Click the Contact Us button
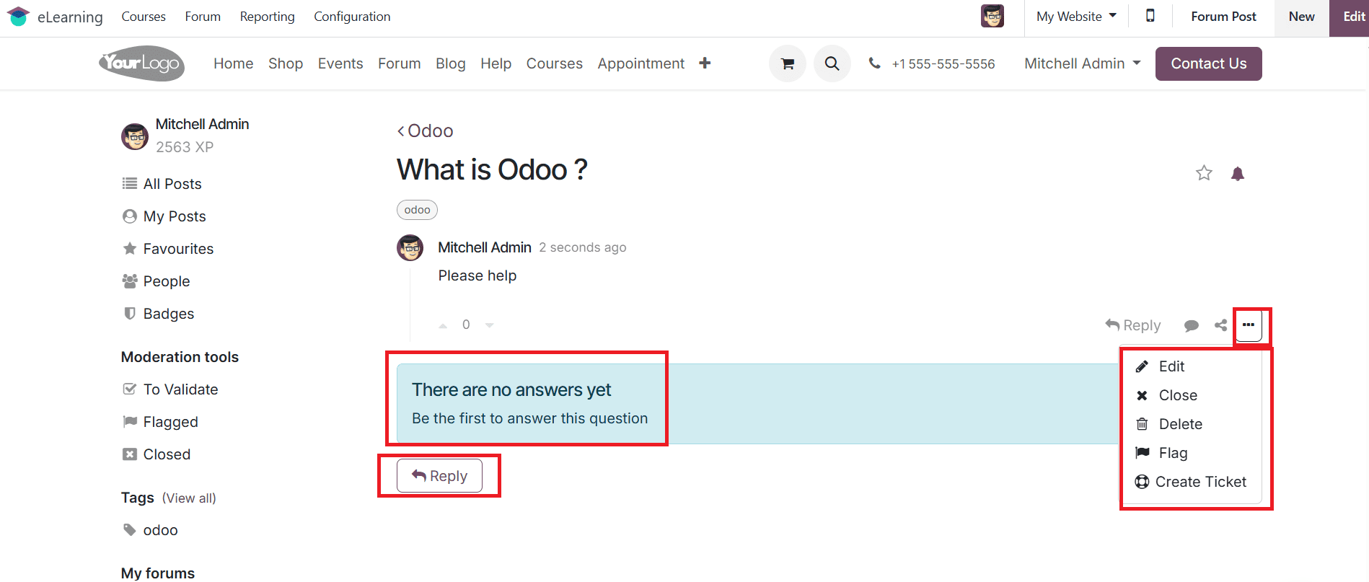Image resolution: width=1369 pixels, height=582 pixels. coord(1208,63)
